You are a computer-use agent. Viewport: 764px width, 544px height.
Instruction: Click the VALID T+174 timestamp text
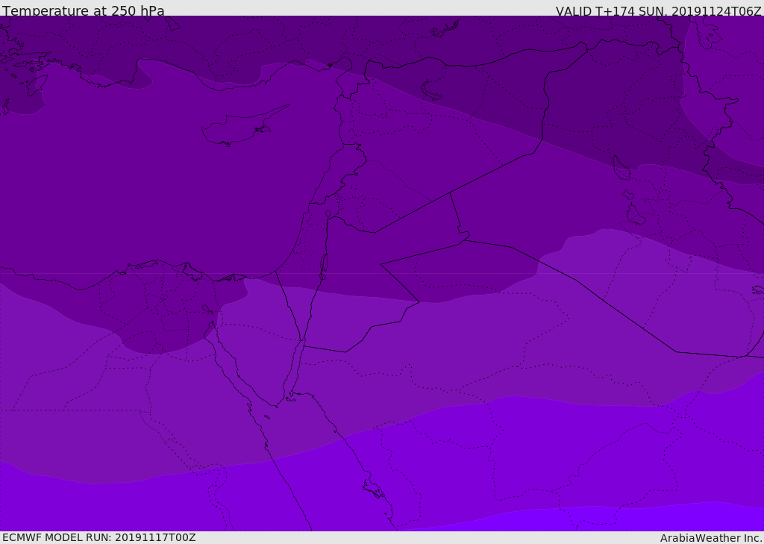(x=658, y=11)
